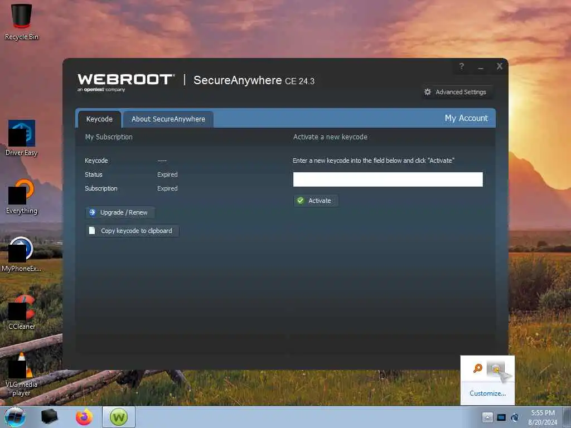Open VLC media player desktop shortcut
Image resolution: width=571 pixels, height=428 pixels.
(22, 374)
